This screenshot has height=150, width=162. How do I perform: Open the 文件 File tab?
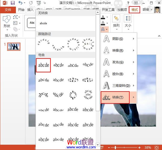[x=8, y=10]
